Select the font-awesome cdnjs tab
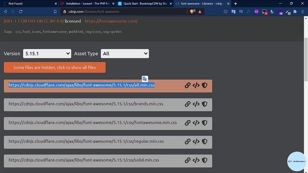The height and width of the screenshot is (173, 308). (x=202, y=3)
